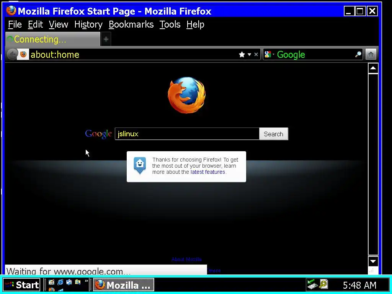Expand the quick launch overflow chevron

[x=86, y=281]
